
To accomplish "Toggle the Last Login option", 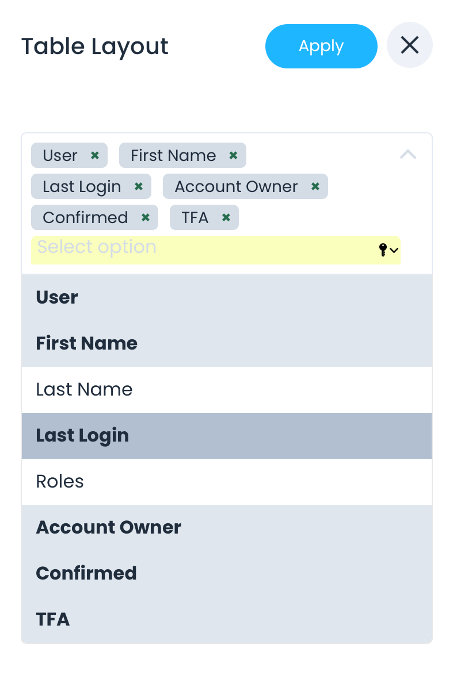I will tap(226, 435).
